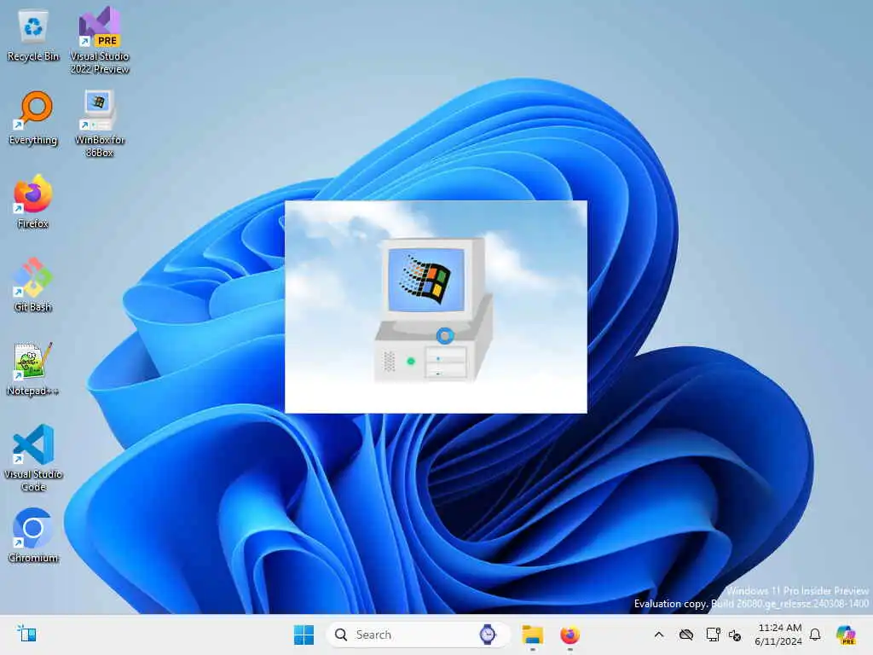
Task: Click the OneDrive cloud tray icon
Action: (686, 635)
